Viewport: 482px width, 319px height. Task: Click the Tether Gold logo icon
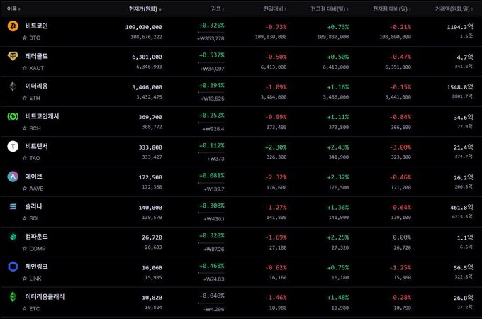coord(13,56)
